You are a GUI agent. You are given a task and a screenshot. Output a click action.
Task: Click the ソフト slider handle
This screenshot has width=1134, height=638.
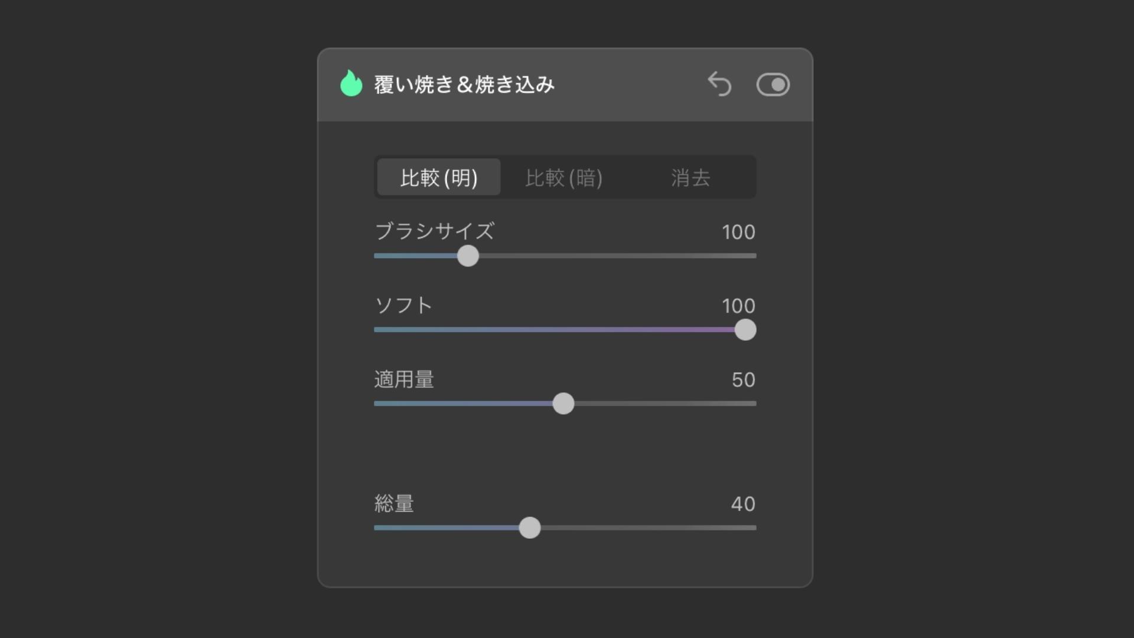click(x=745, y=330)
